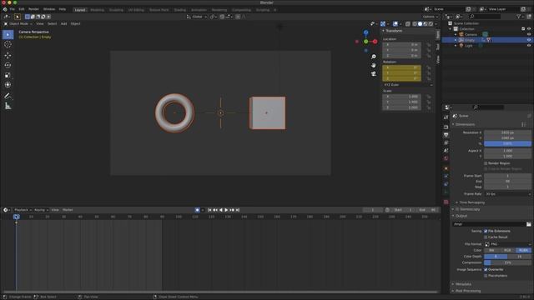Switch to solid viewport shading
Viewport: 534px width, 300px height.
click(x=420, y=24)
